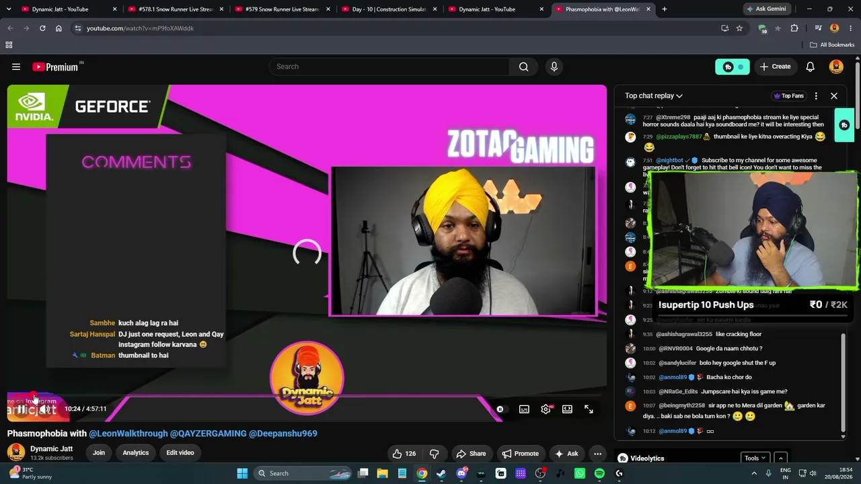Open the YouTube account avatar menu
Screen dimensions: 861x484
click(x=837, y=67)
